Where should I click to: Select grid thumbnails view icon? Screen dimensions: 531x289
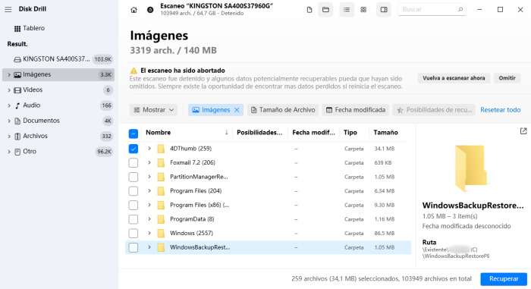[363, 10]
